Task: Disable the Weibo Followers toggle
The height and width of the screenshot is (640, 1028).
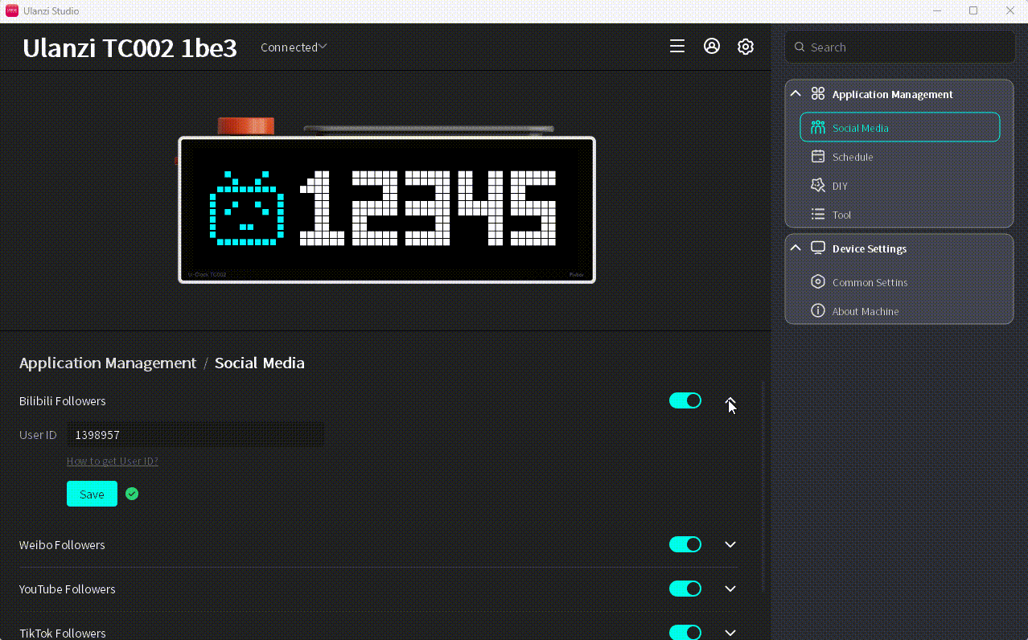Action: [685, 544]
